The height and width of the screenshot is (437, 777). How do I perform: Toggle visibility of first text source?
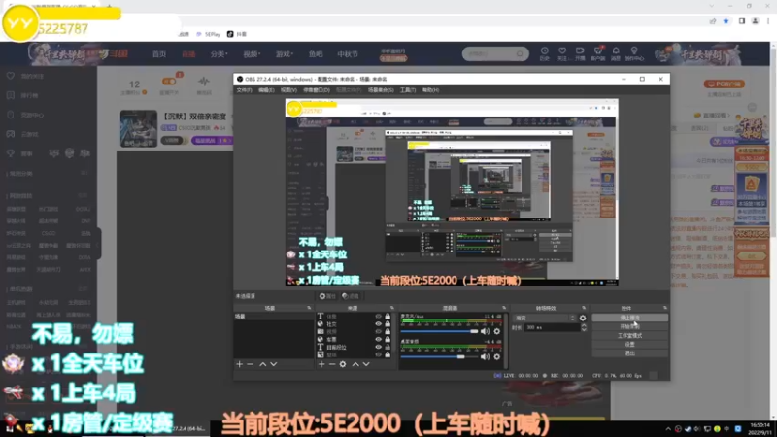378,317
